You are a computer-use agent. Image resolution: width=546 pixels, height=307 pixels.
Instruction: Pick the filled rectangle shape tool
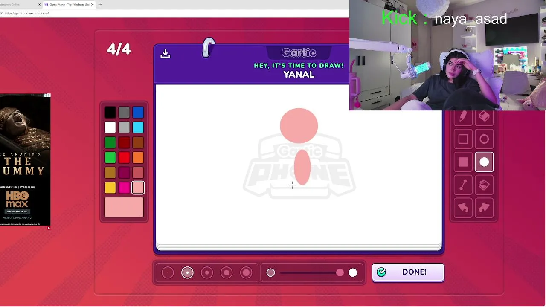point(463,162)
